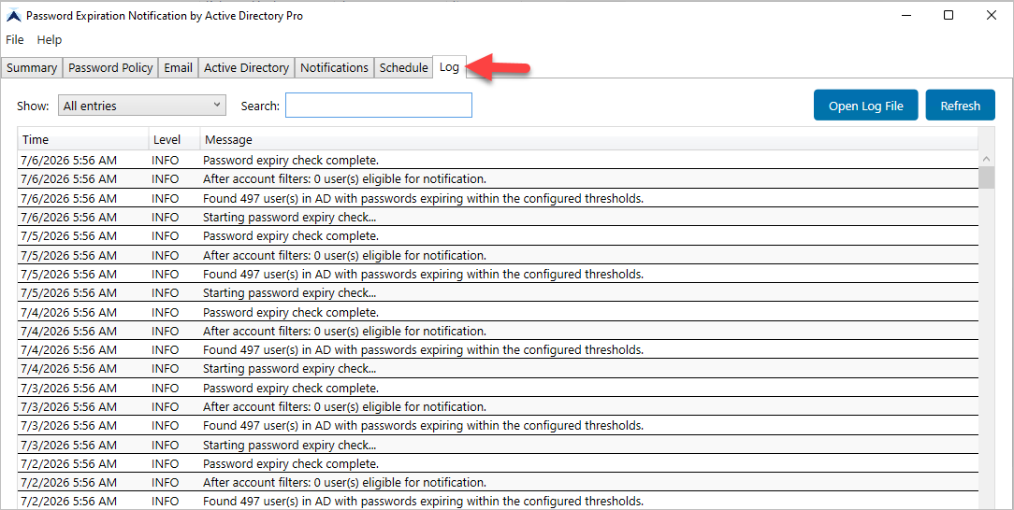Image resolution: width=1014 pixels, height=510 pixels.
Task: Select 7/6/2026 'Found 497 user(s)' message row
Action: click(x=498, y=198)
